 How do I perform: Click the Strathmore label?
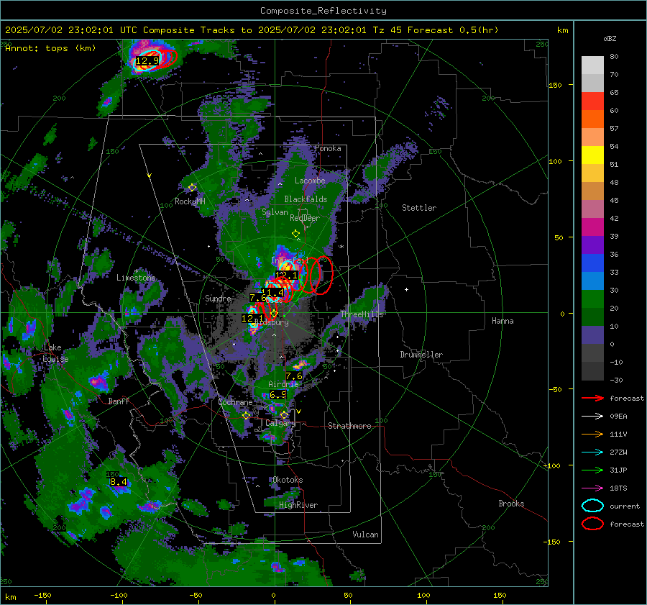pos(349,426)
